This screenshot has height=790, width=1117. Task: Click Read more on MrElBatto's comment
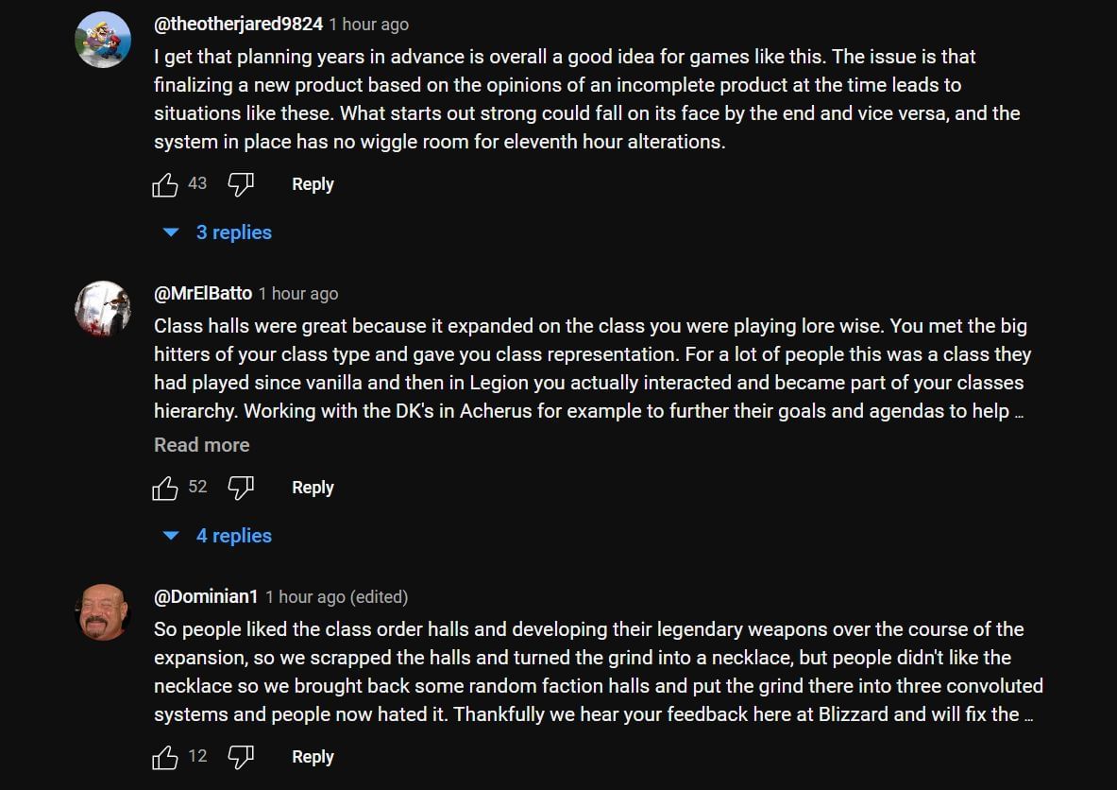click(202, 445)
